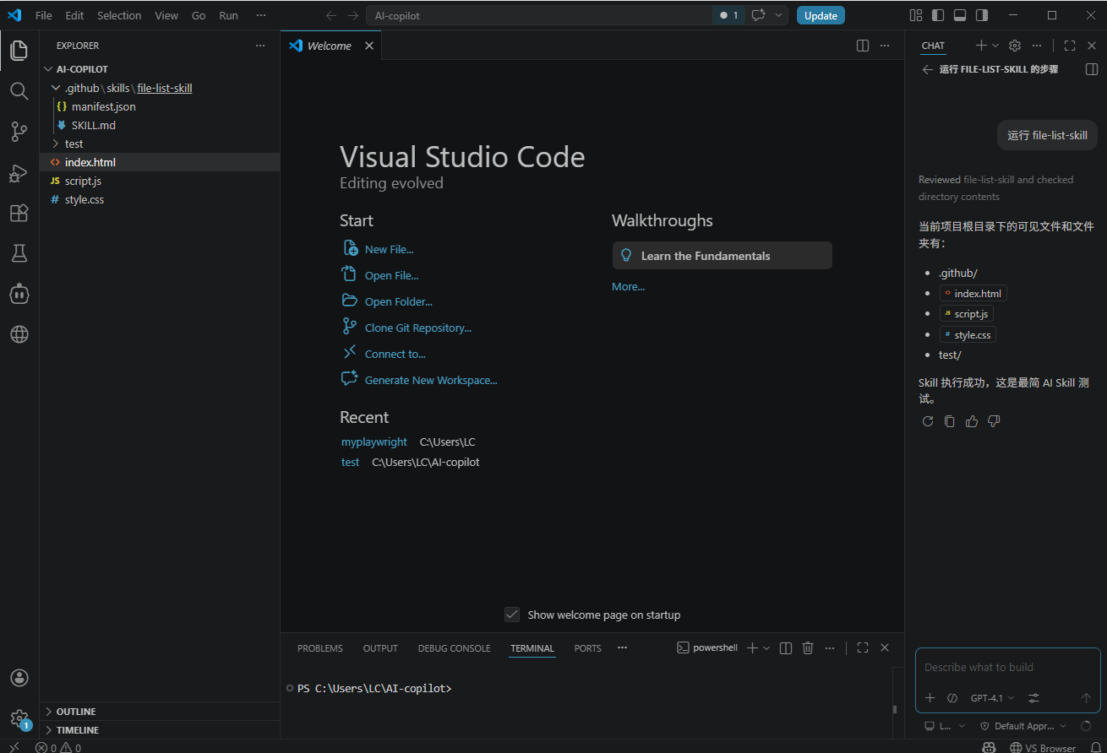Click the Update button
This screenshot has height=753, width=1107.
point(821,15)
